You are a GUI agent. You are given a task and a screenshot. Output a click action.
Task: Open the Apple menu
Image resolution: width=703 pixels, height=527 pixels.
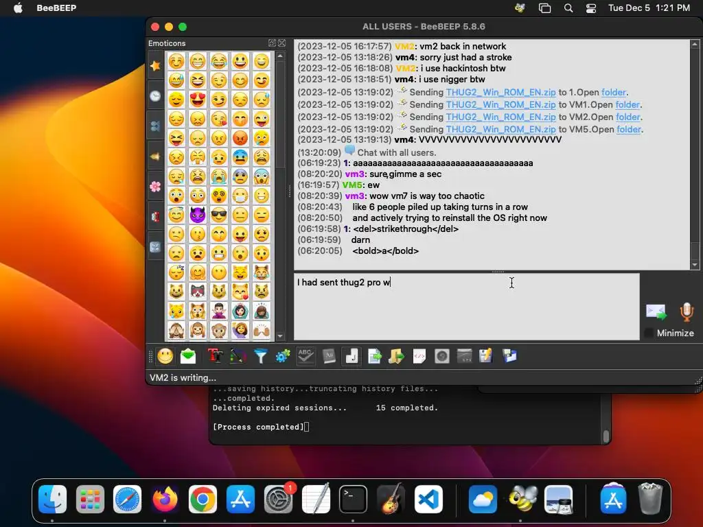[18, 8]
